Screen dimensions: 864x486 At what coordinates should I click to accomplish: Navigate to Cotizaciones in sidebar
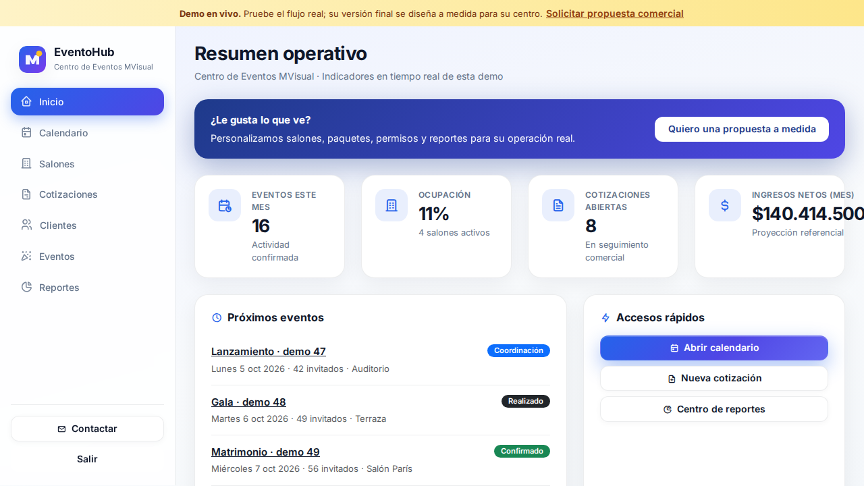click(87, 194)
